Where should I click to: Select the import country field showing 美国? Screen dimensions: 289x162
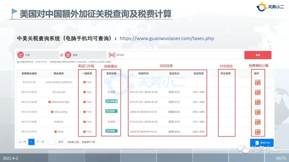click(x=89, y=55)
